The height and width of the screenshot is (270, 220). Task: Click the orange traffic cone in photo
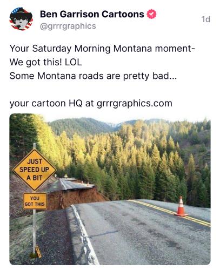click(181, 206)
